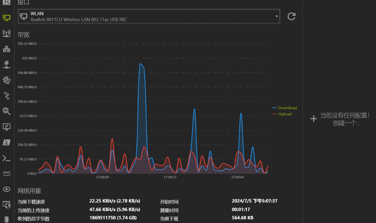Click the dropdown arrow of interface selector
Screen dimensions: 376x223
tap(276, 16)
